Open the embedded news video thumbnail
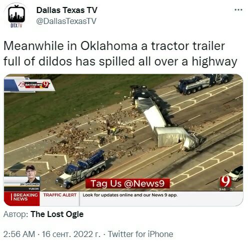The image size is (248, 243). (123, 140)
